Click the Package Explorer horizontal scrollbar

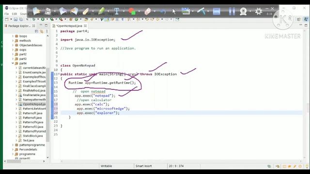(x=14, y=161)
